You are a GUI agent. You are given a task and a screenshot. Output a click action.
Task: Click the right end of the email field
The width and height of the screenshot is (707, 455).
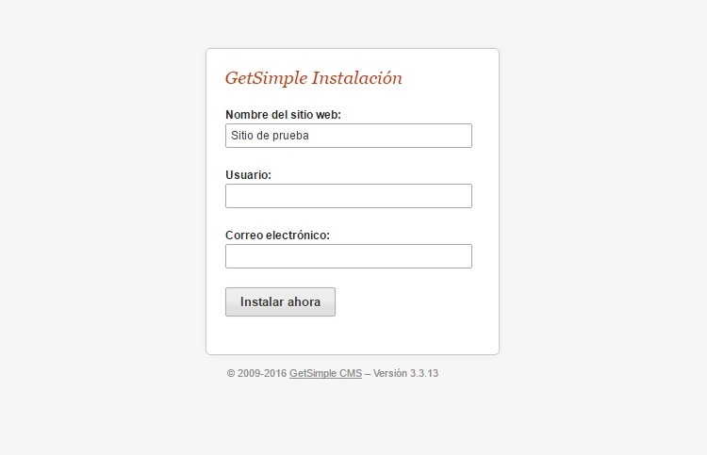click(462, 256)
